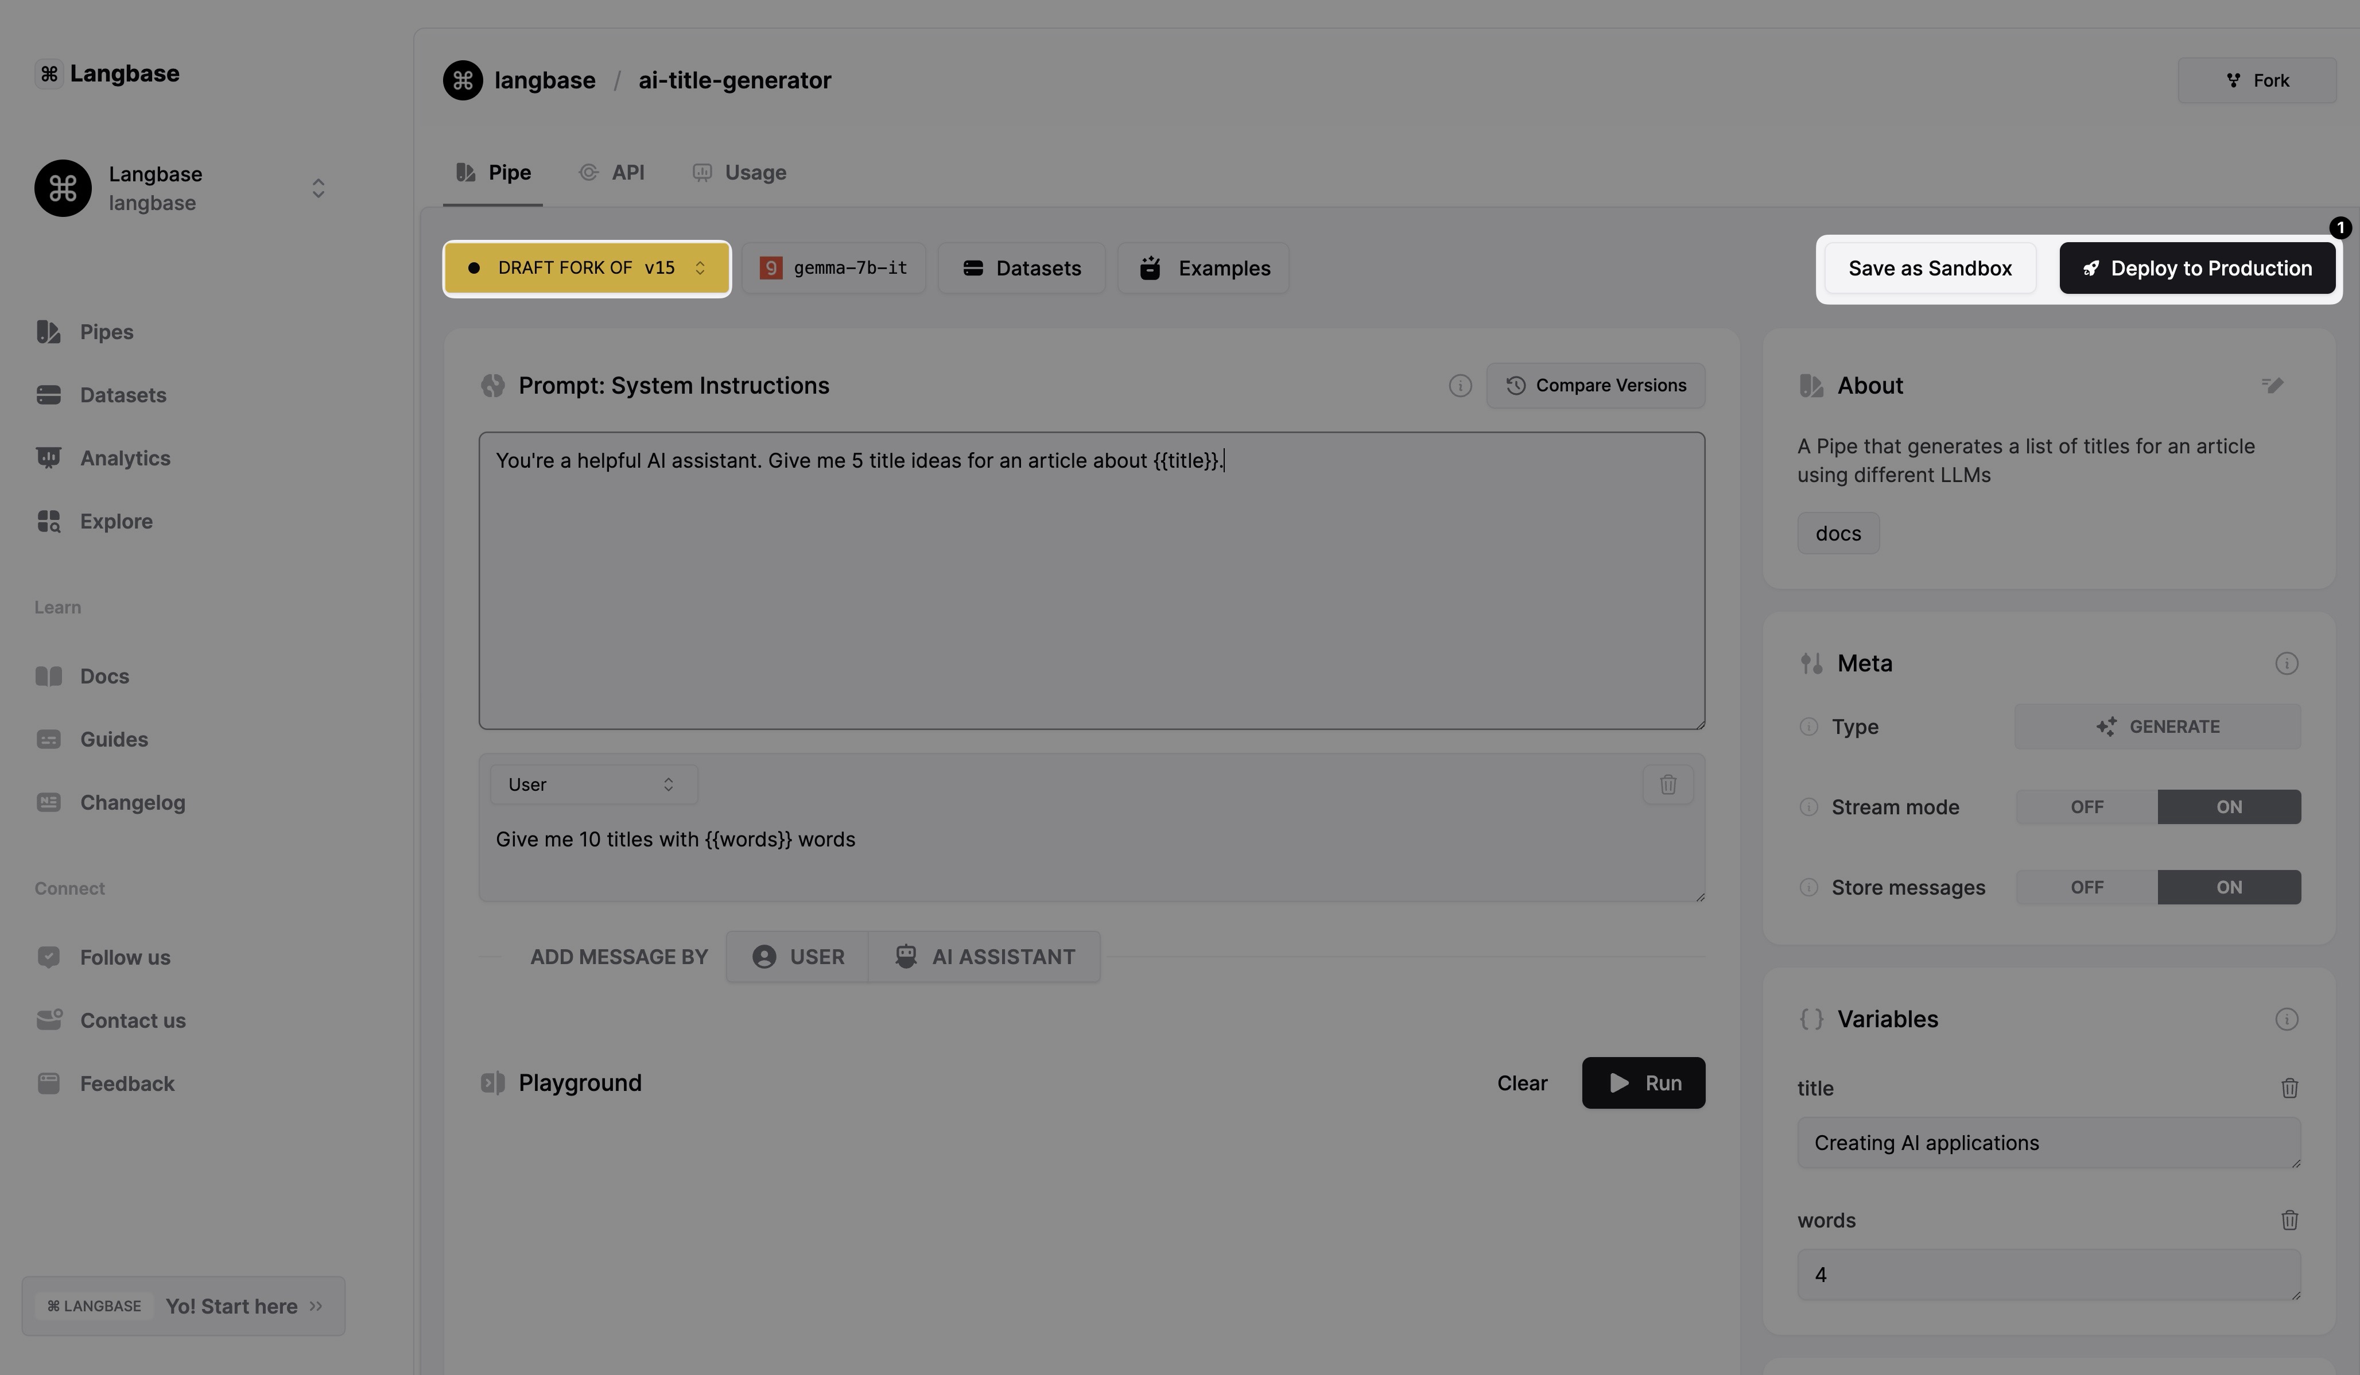
Task: Click Deploy to Production button
Action: click(2196, 269)
